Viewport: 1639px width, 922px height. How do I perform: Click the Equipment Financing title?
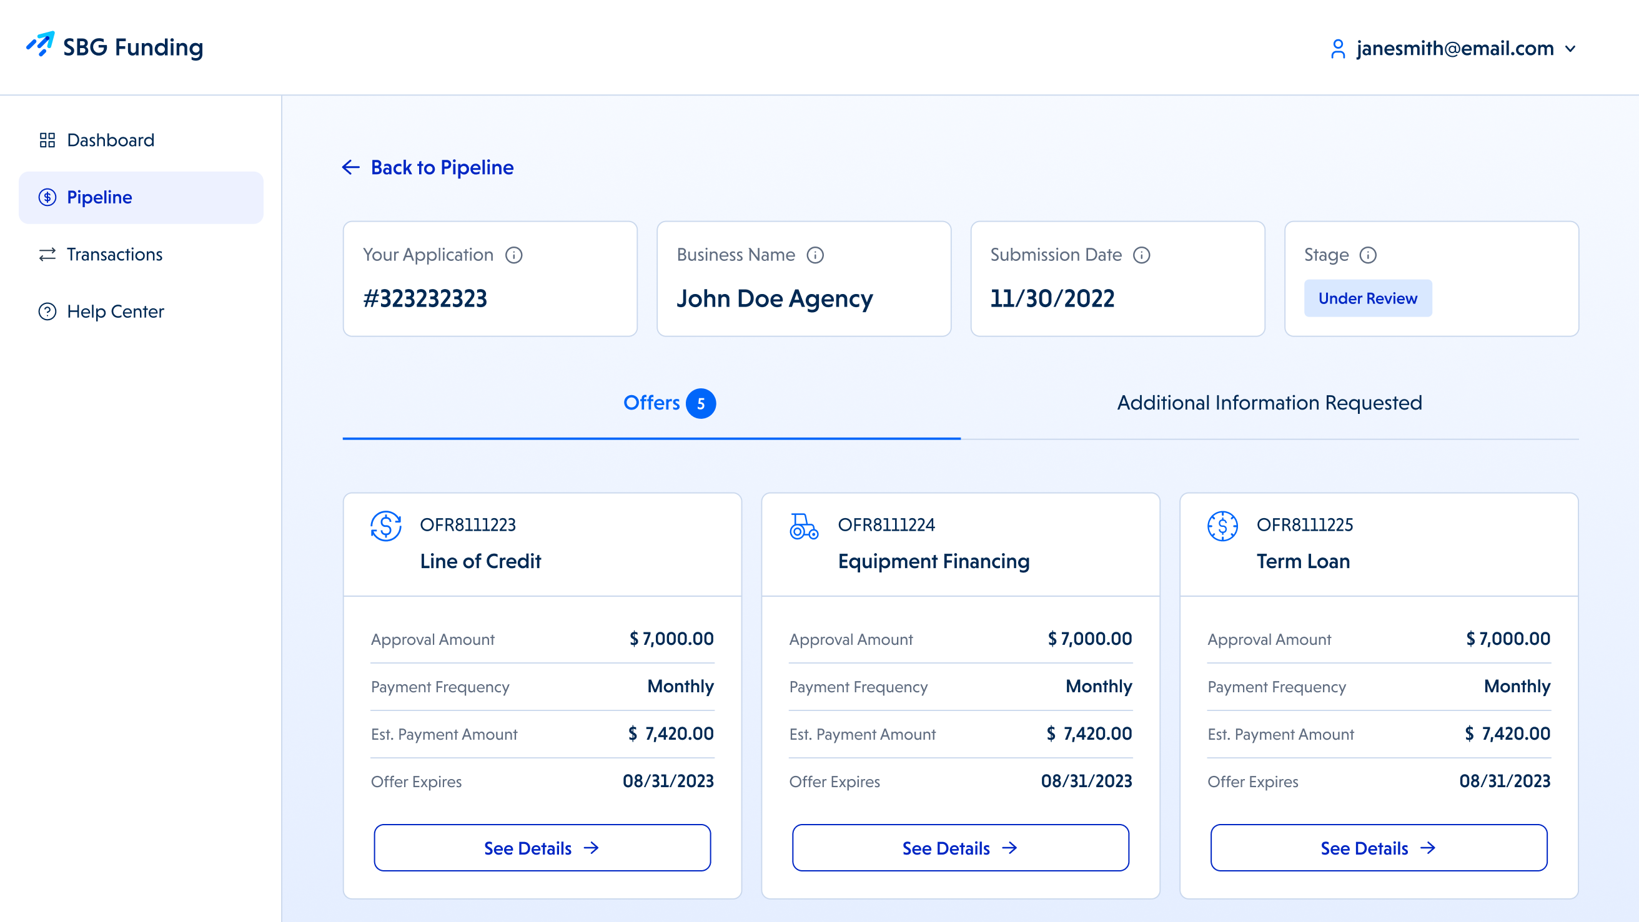pos(933,561)
